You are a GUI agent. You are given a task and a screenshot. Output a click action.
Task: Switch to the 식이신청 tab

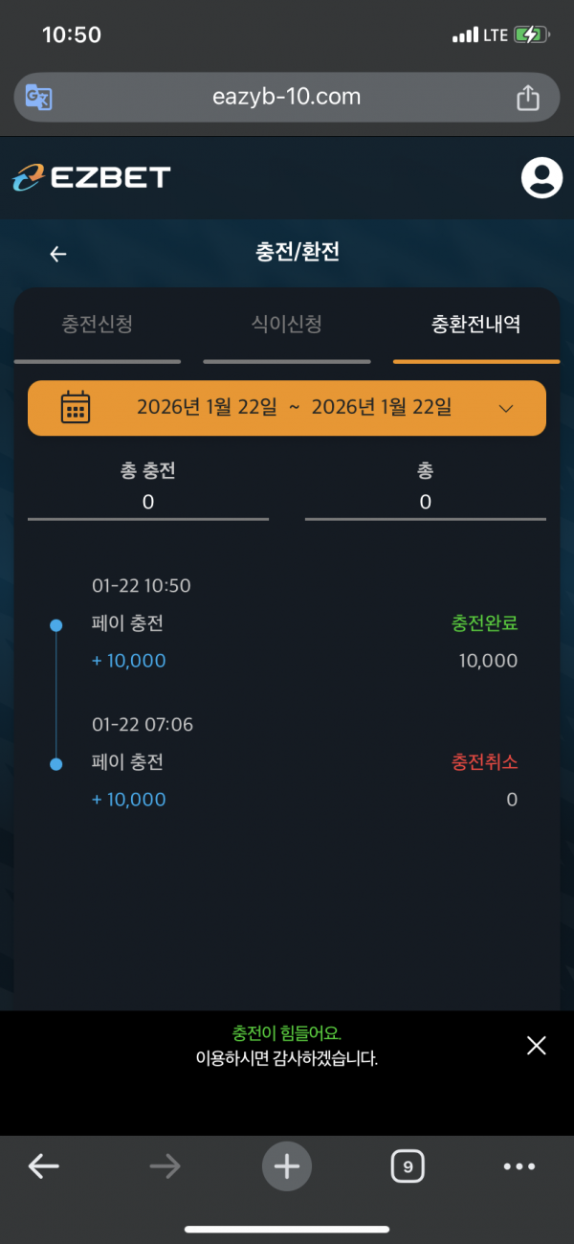287,325
